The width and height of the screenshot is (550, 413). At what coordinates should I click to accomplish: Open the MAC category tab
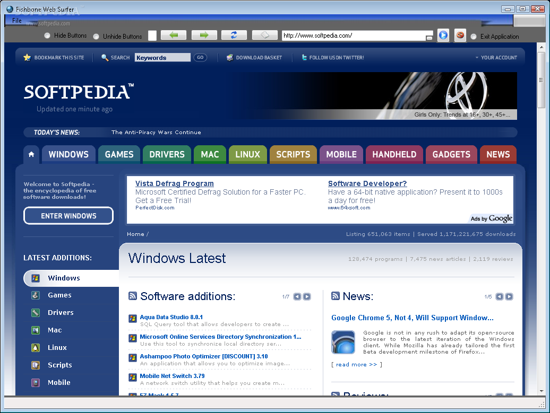click(x=210, y=154)
